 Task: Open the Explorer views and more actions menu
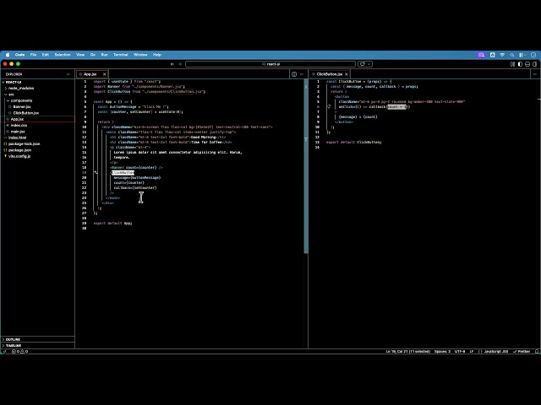click(68, 74)
